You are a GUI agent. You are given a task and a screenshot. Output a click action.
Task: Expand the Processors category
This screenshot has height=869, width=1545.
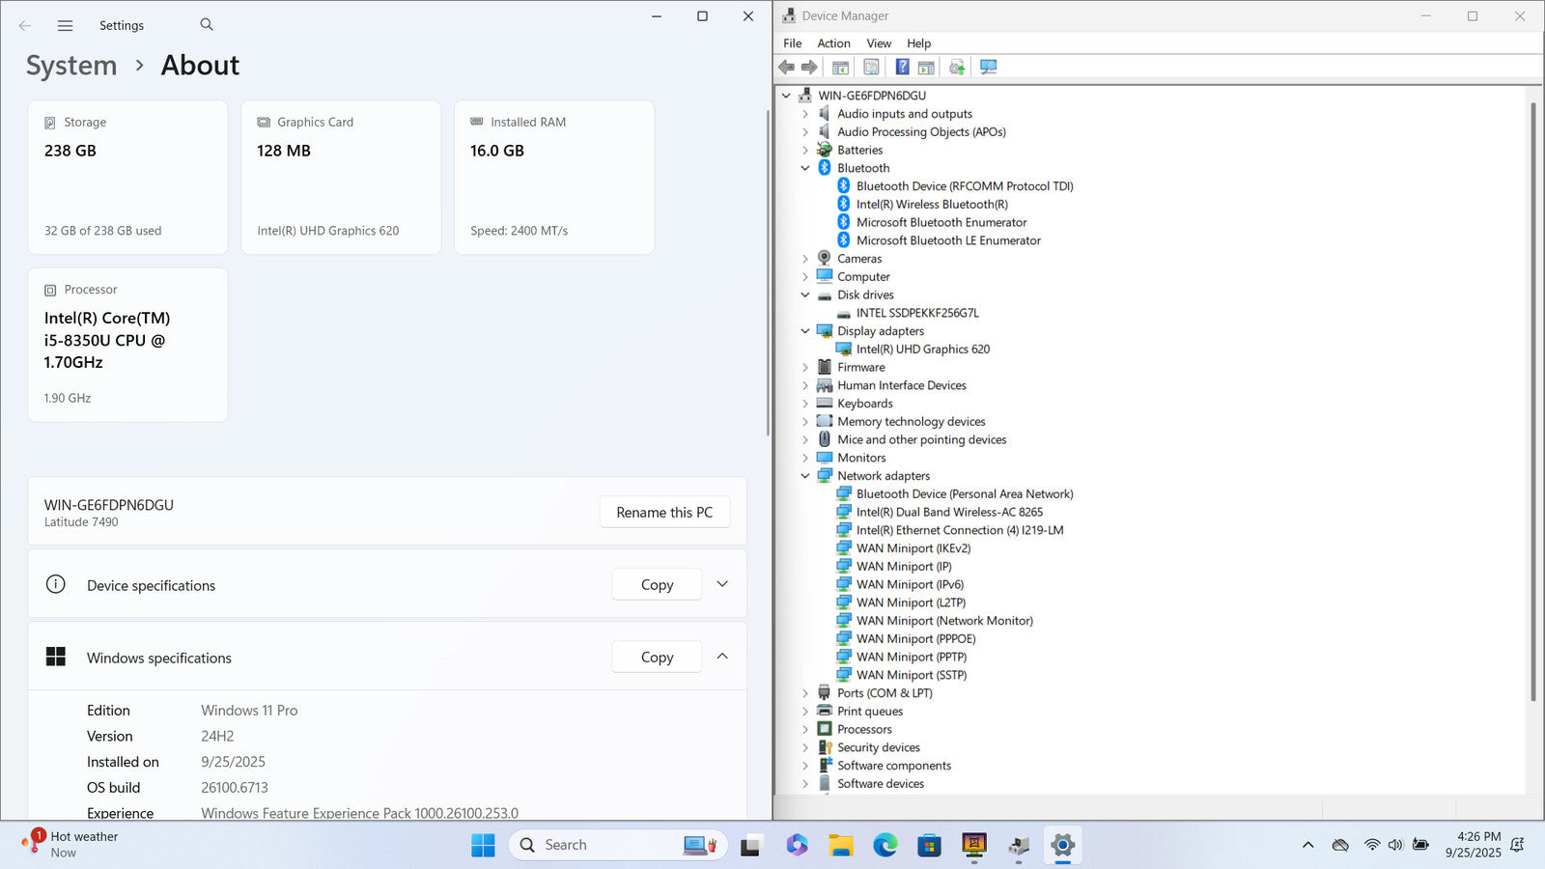(805, 730)
